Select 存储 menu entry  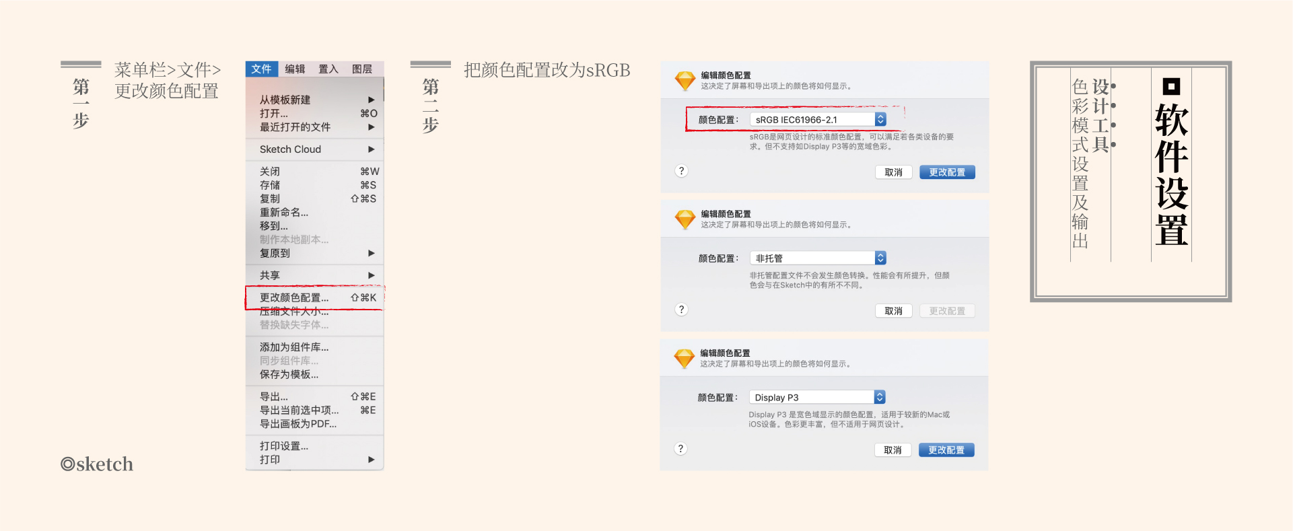point(315,184)
